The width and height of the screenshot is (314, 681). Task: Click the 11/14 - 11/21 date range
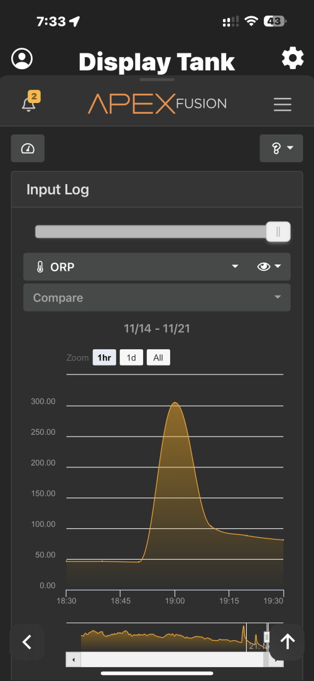tap(157, 329)
